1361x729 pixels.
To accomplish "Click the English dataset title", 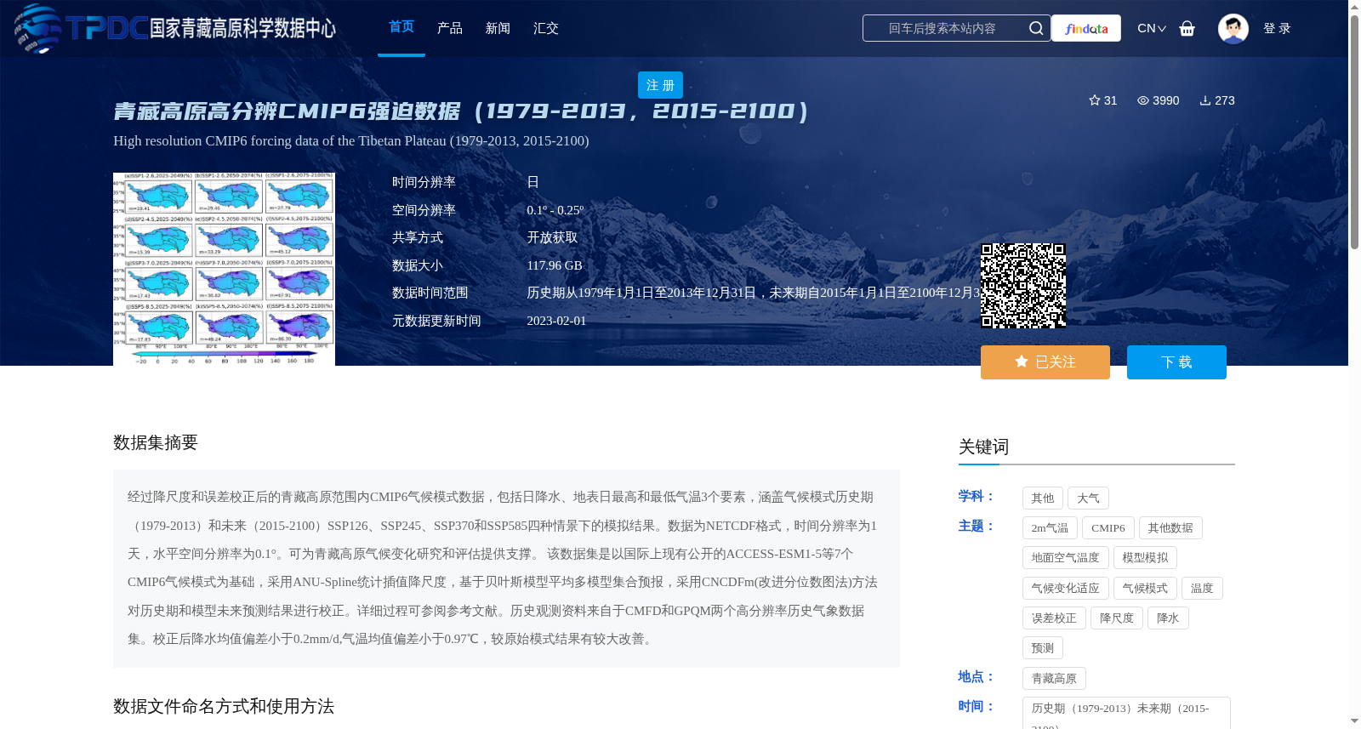I will pyautogui.click(x=351, y=140).
